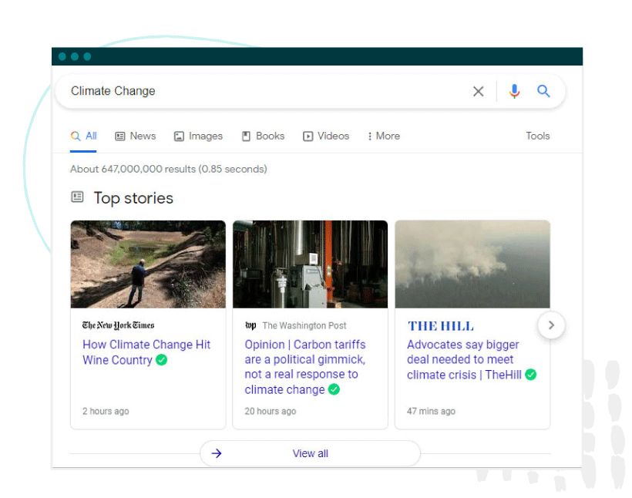Viewport: 632px width, 498px height.
Task: Click '2 hours ago' timestamp
Action: point(106,412)
